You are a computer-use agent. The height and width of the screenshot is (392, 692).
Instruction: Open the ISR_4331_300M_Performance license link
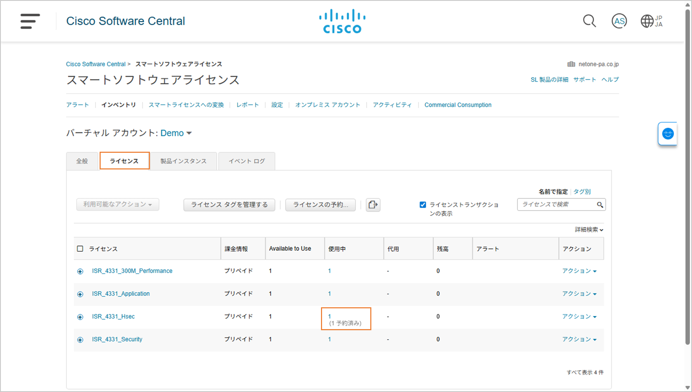pyautogui.click(x=132, y=271)
